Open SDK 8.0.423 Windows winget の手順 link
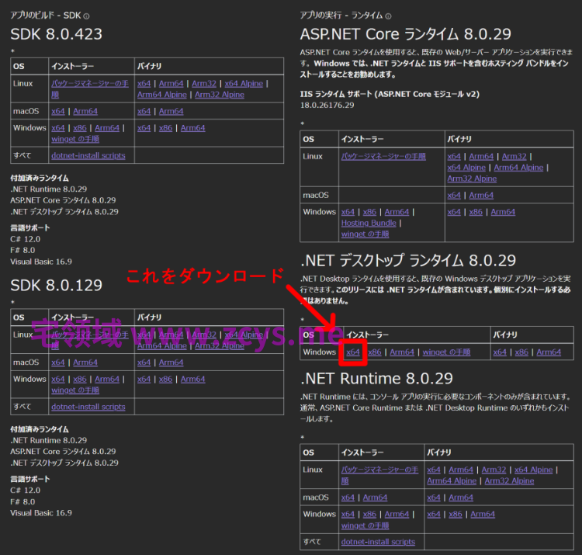Viewport: 582px width, 555px height. point(75,139)
